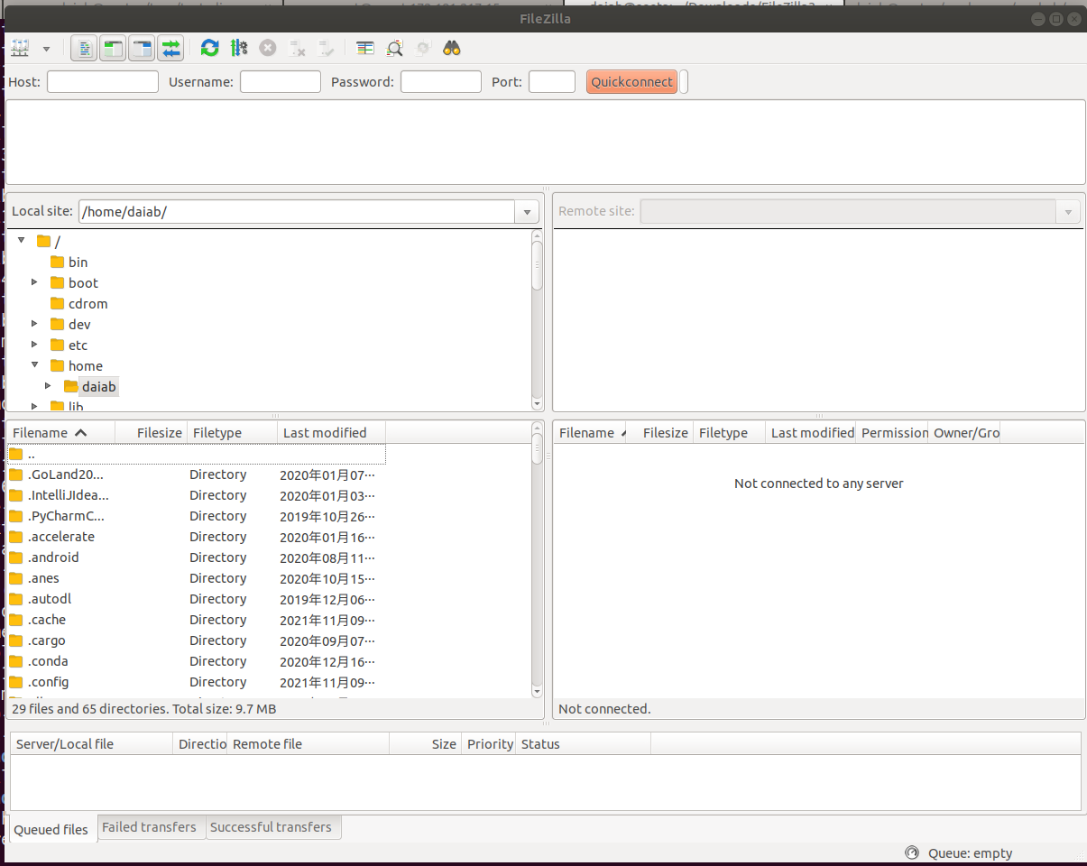Toggle directory comparison icon
The height and width of the screenshot is (866, 1087).
click(394, 48)
